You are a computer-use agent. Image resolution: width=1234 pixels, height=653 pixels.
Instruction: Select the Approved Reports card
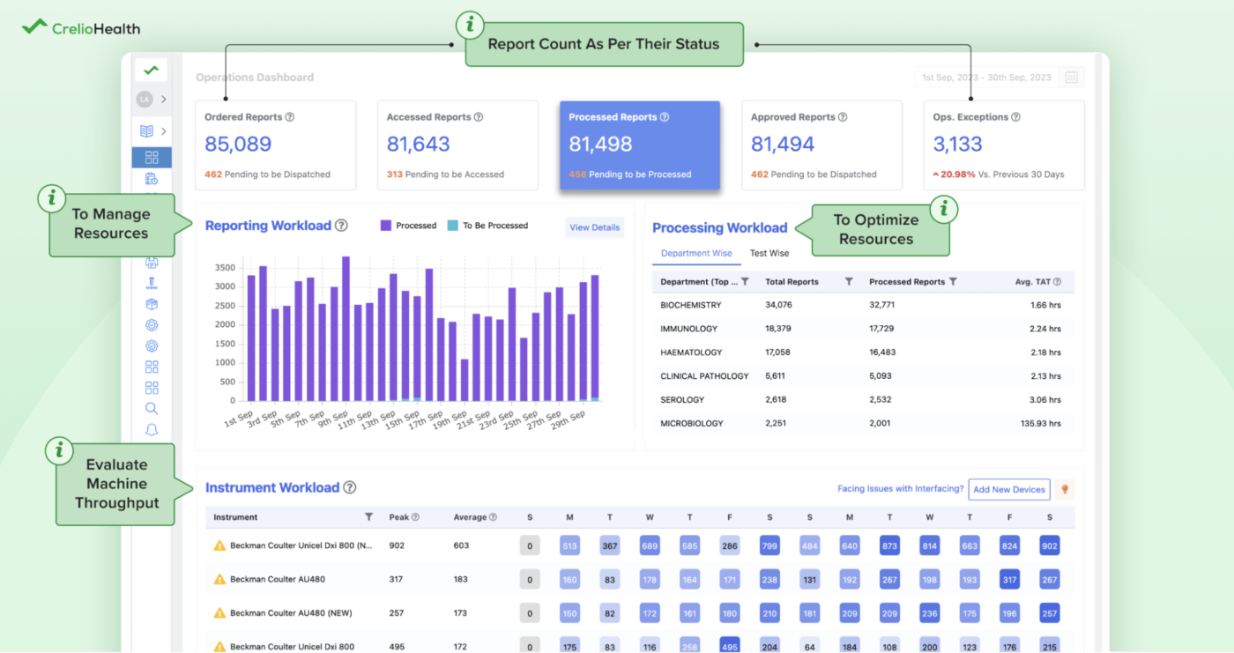point(821,145)
